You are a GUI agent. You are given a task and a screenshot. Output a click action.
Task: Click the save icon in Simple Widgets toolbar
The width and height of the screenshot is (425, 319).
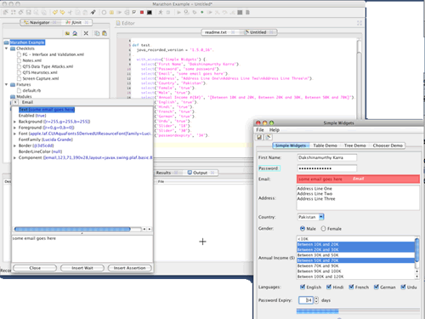click(x=259, y=137)
